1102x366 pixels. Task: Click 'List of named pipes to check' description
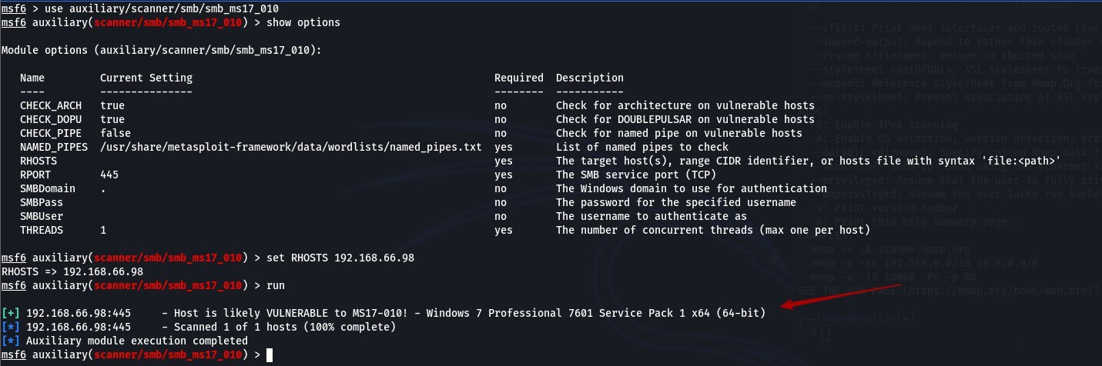click(642, 147)
